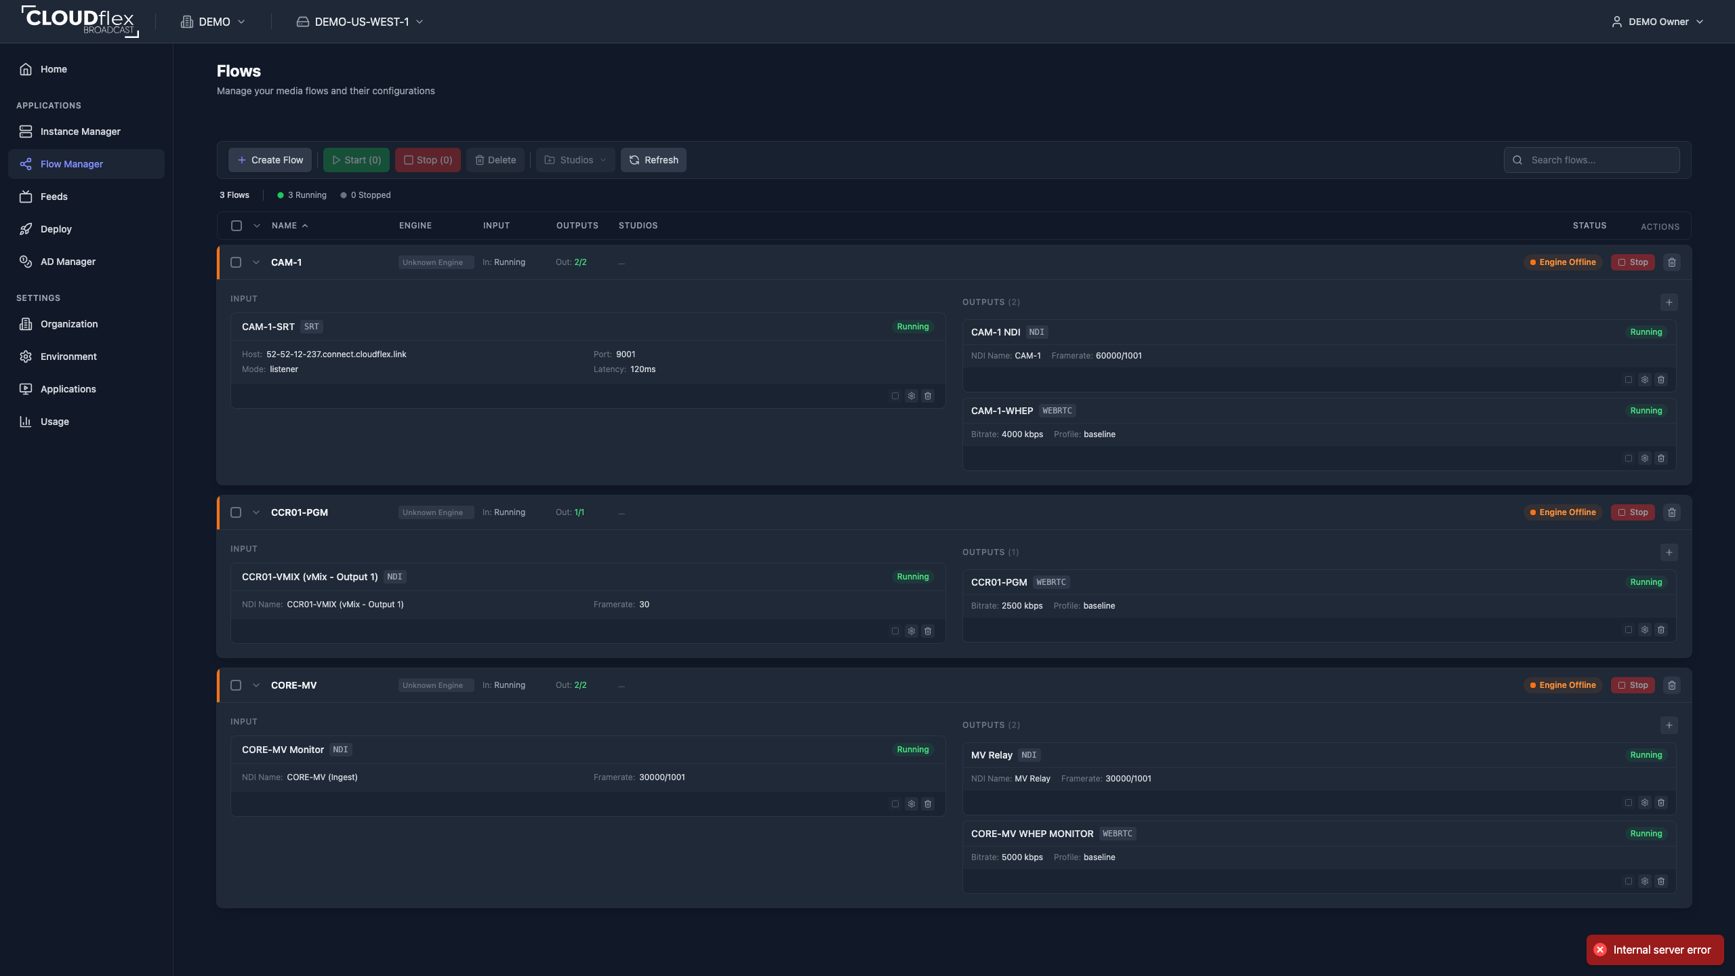The width and height of the screenshot is (1735, 976).
Task: Open Deploy in sidebar
Action: (86, 229)
